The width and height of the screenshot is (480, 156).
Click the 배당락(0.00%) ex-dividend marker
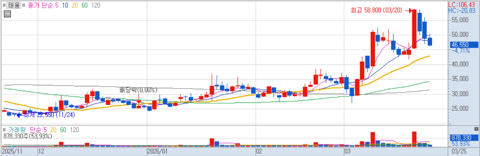point(138,90)
